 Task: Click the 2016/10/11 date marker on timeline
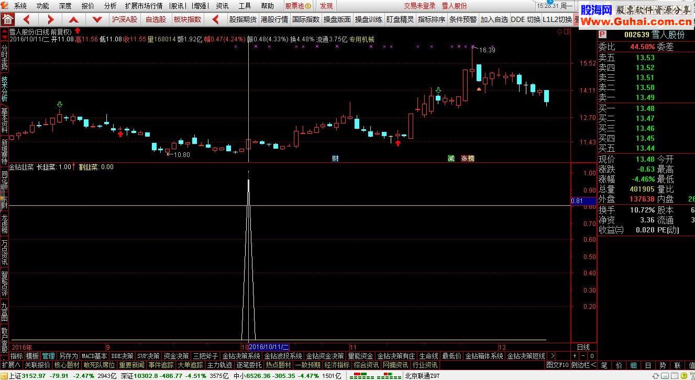point(269,347)
